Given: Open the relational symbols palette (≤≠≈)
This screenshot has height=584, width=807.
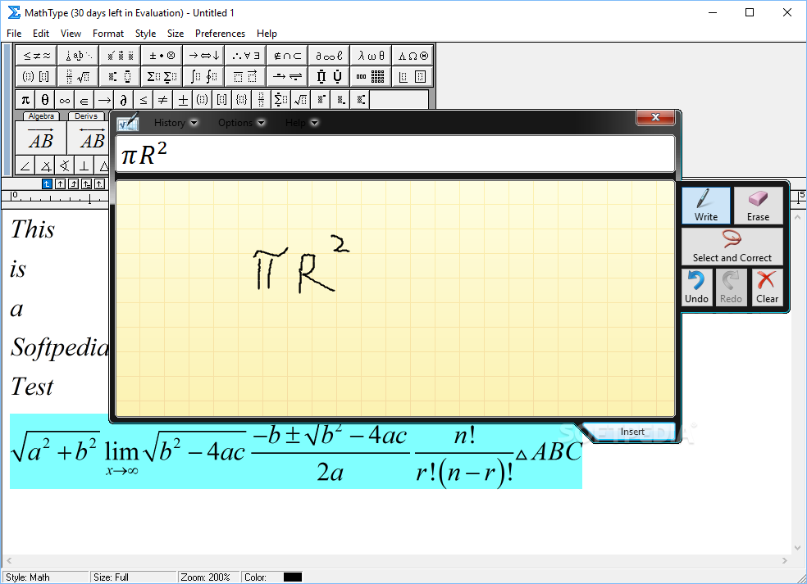Looking at the screenshot, I should click(37, 56).
